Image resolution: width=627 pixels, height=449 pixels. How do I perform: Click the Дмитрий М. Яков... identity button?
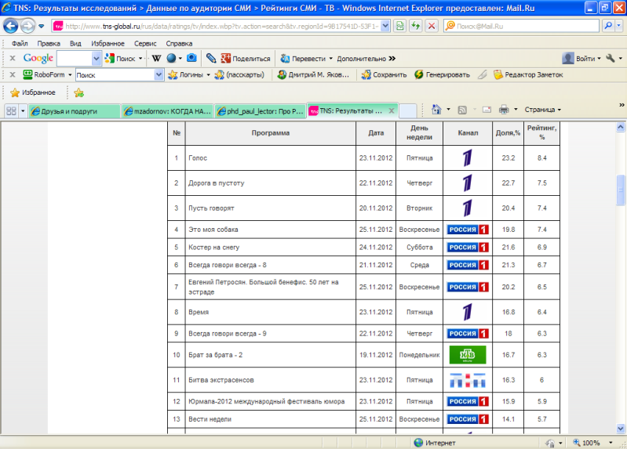(314, 74)
